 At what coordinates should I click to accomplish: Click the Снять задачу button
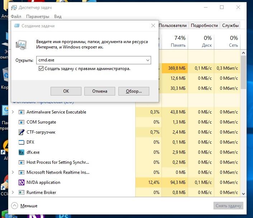coord(228,206)
